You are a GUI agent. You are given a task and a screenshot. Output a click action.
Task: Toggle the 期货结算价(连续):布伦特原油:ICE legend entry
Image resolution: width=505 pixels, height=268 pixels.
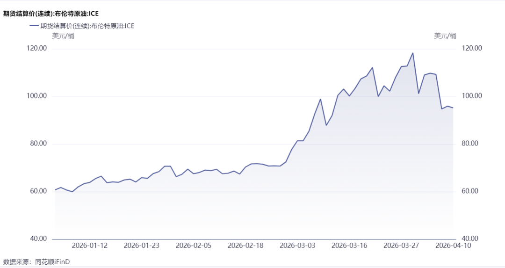82,26
